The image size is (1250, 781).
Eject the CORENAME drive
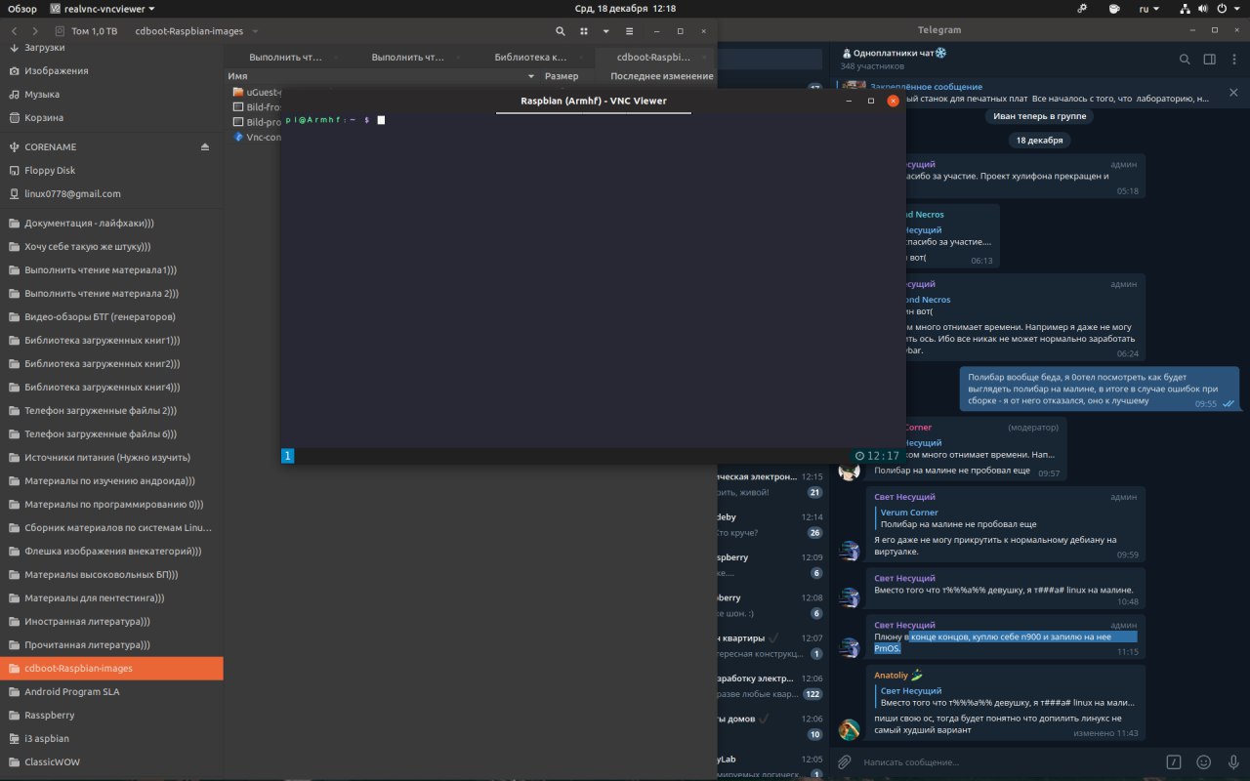coord(205,147)
